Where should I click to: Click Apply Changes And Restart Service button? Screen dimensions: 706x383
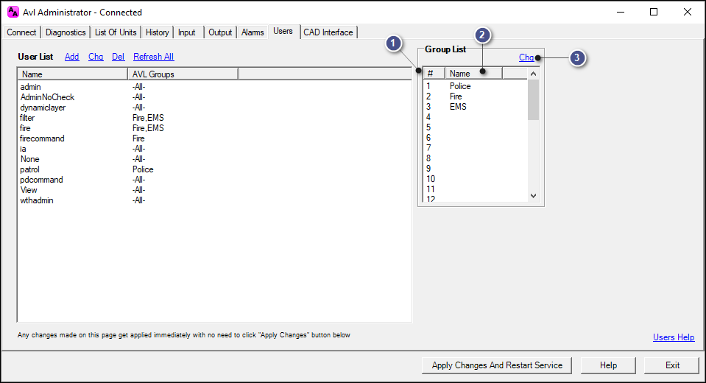point(497,365)
